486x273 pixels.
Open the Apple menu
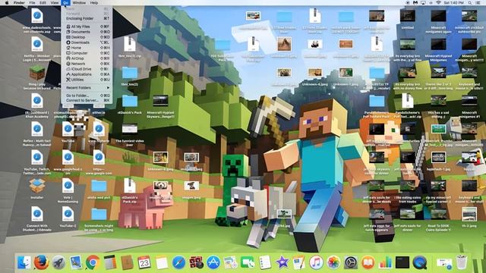(7, 2)
